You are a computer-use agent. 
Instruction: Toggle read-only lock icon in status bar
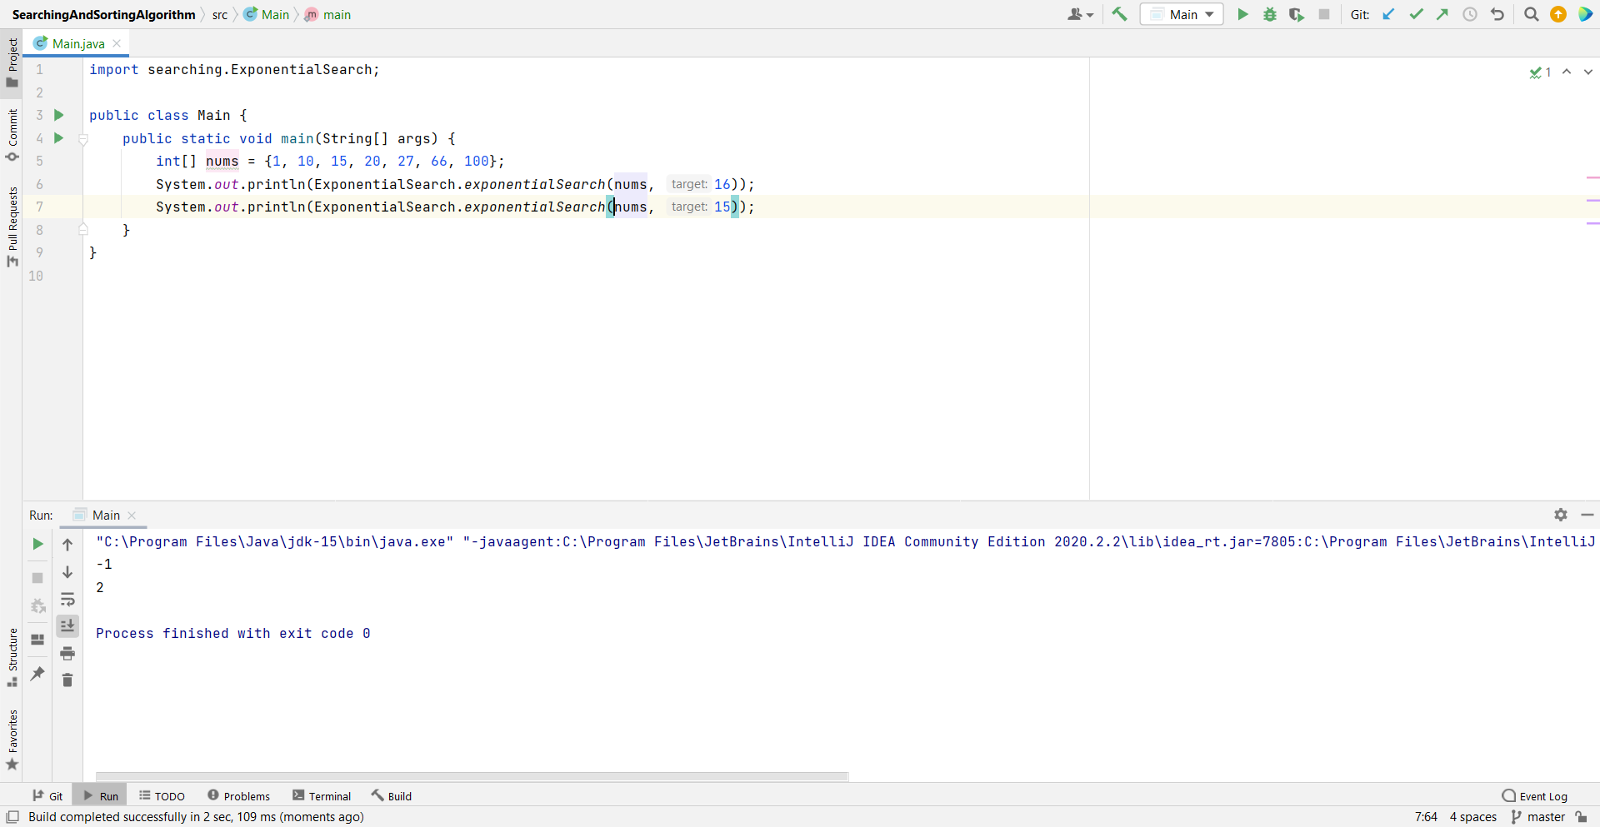tap(1582, 817)
